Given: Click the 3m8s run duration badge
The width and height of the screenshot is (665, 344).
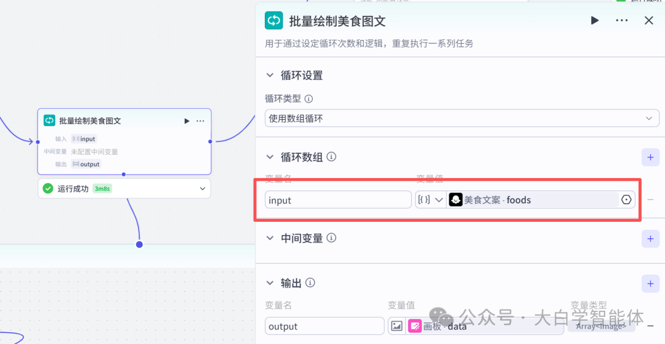Looking at the screenshot, I should (x=102, y=189).
